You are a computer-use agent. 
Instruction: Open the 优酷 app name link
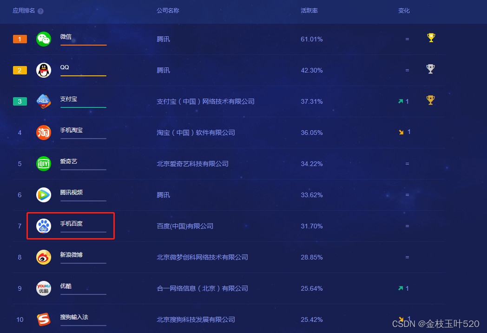[66, 286]
